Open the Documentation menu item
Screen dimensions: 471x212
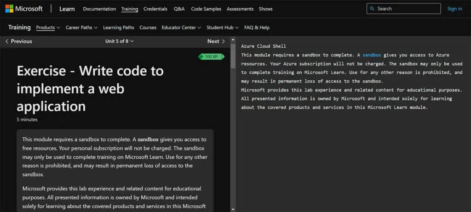99,9
